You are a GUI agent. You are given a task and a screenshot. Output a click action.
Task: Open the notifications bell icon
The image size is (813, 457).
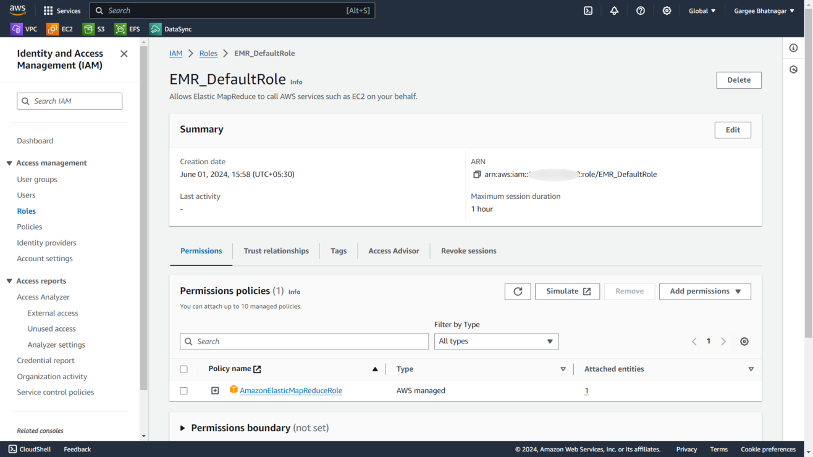[614, 10]
